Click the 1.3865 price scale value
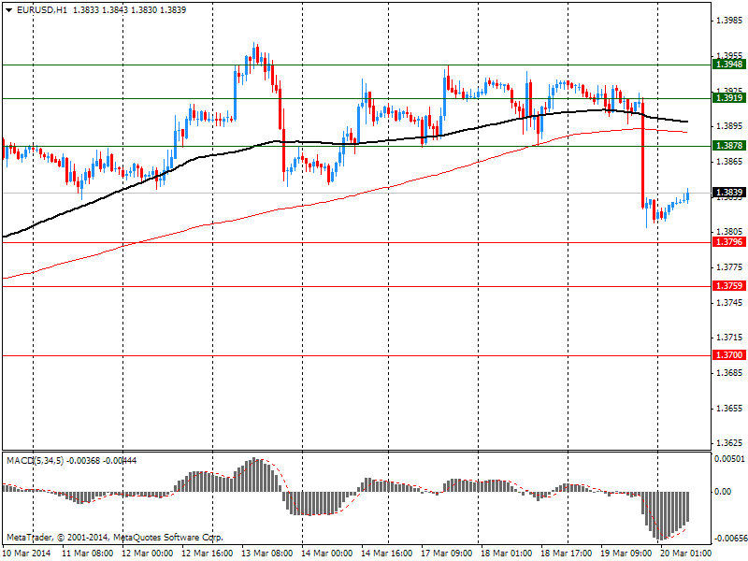The image size is (748, 561). (x=730, y=162)
